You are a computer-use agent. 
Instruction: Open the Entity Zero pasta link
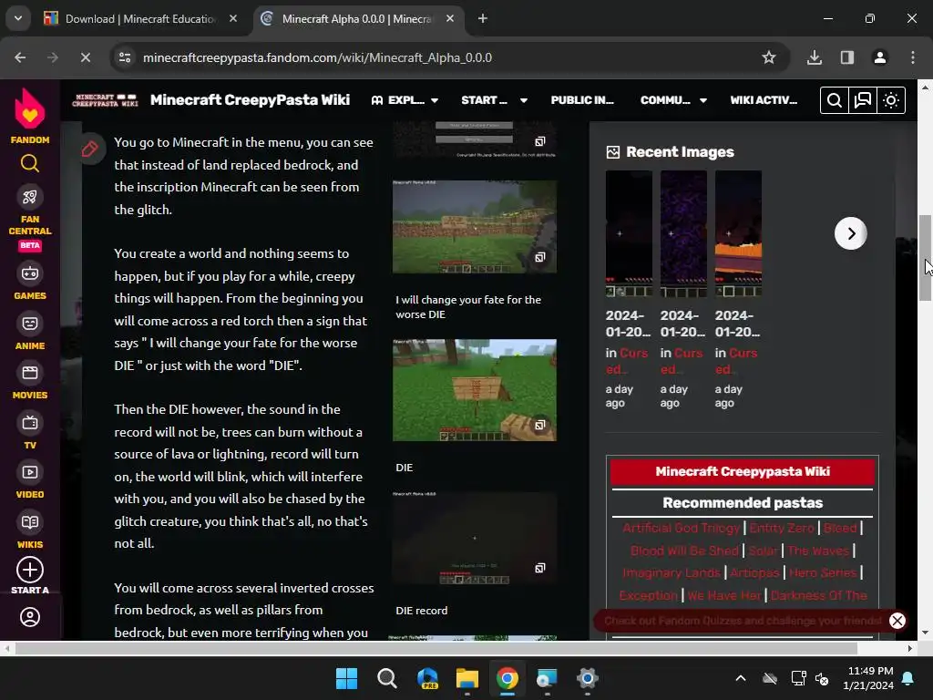tap(781, 528)
